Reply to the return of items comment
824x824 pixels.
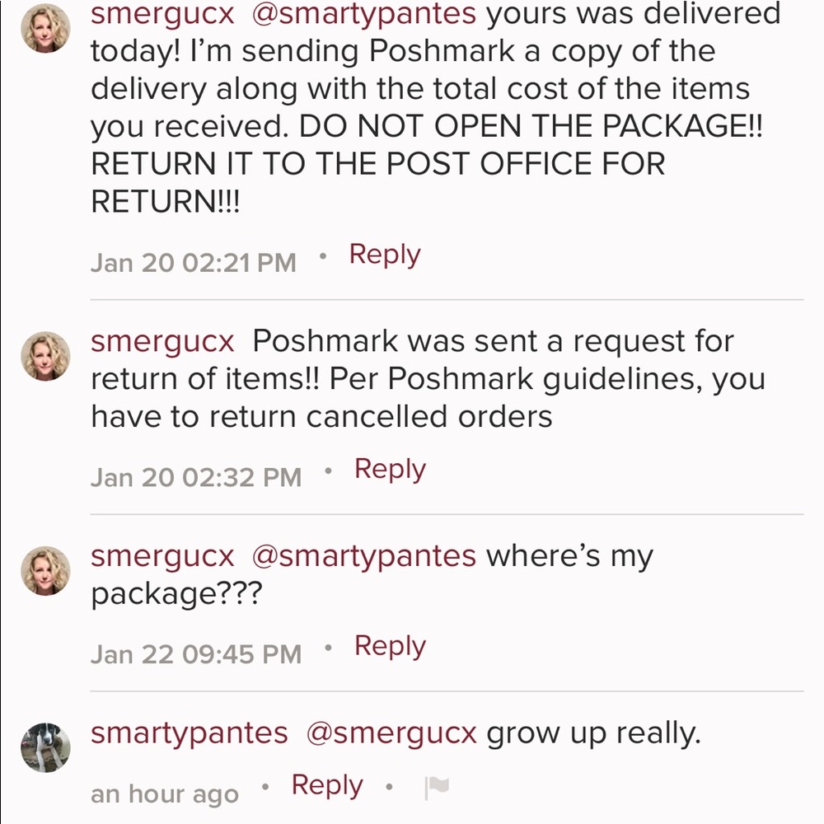(390, 468)
